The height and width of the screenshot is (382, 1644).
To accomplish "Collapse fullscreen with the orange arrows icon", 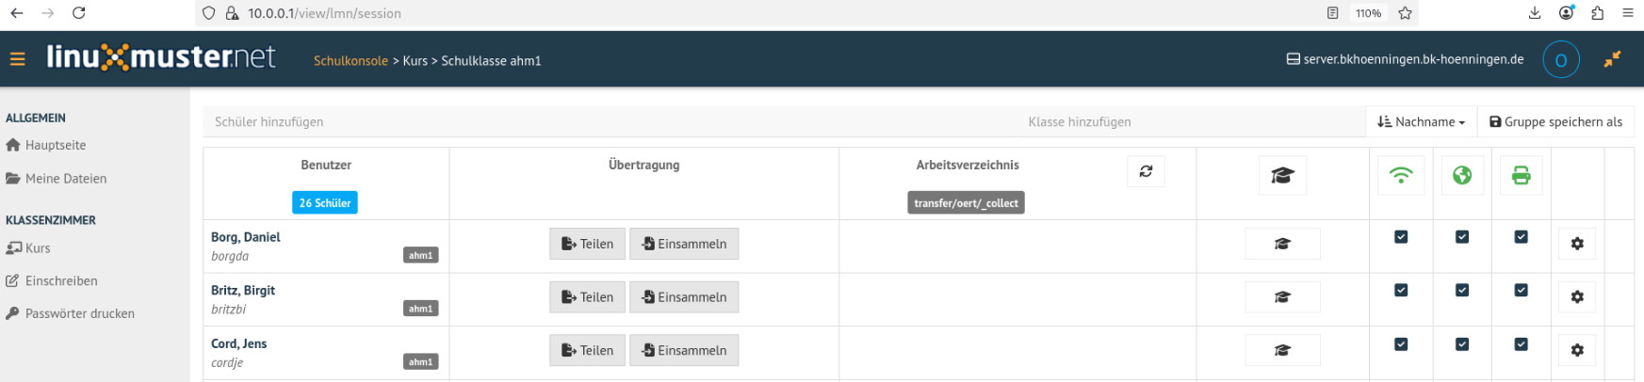I will click(x=1612, y=59).
